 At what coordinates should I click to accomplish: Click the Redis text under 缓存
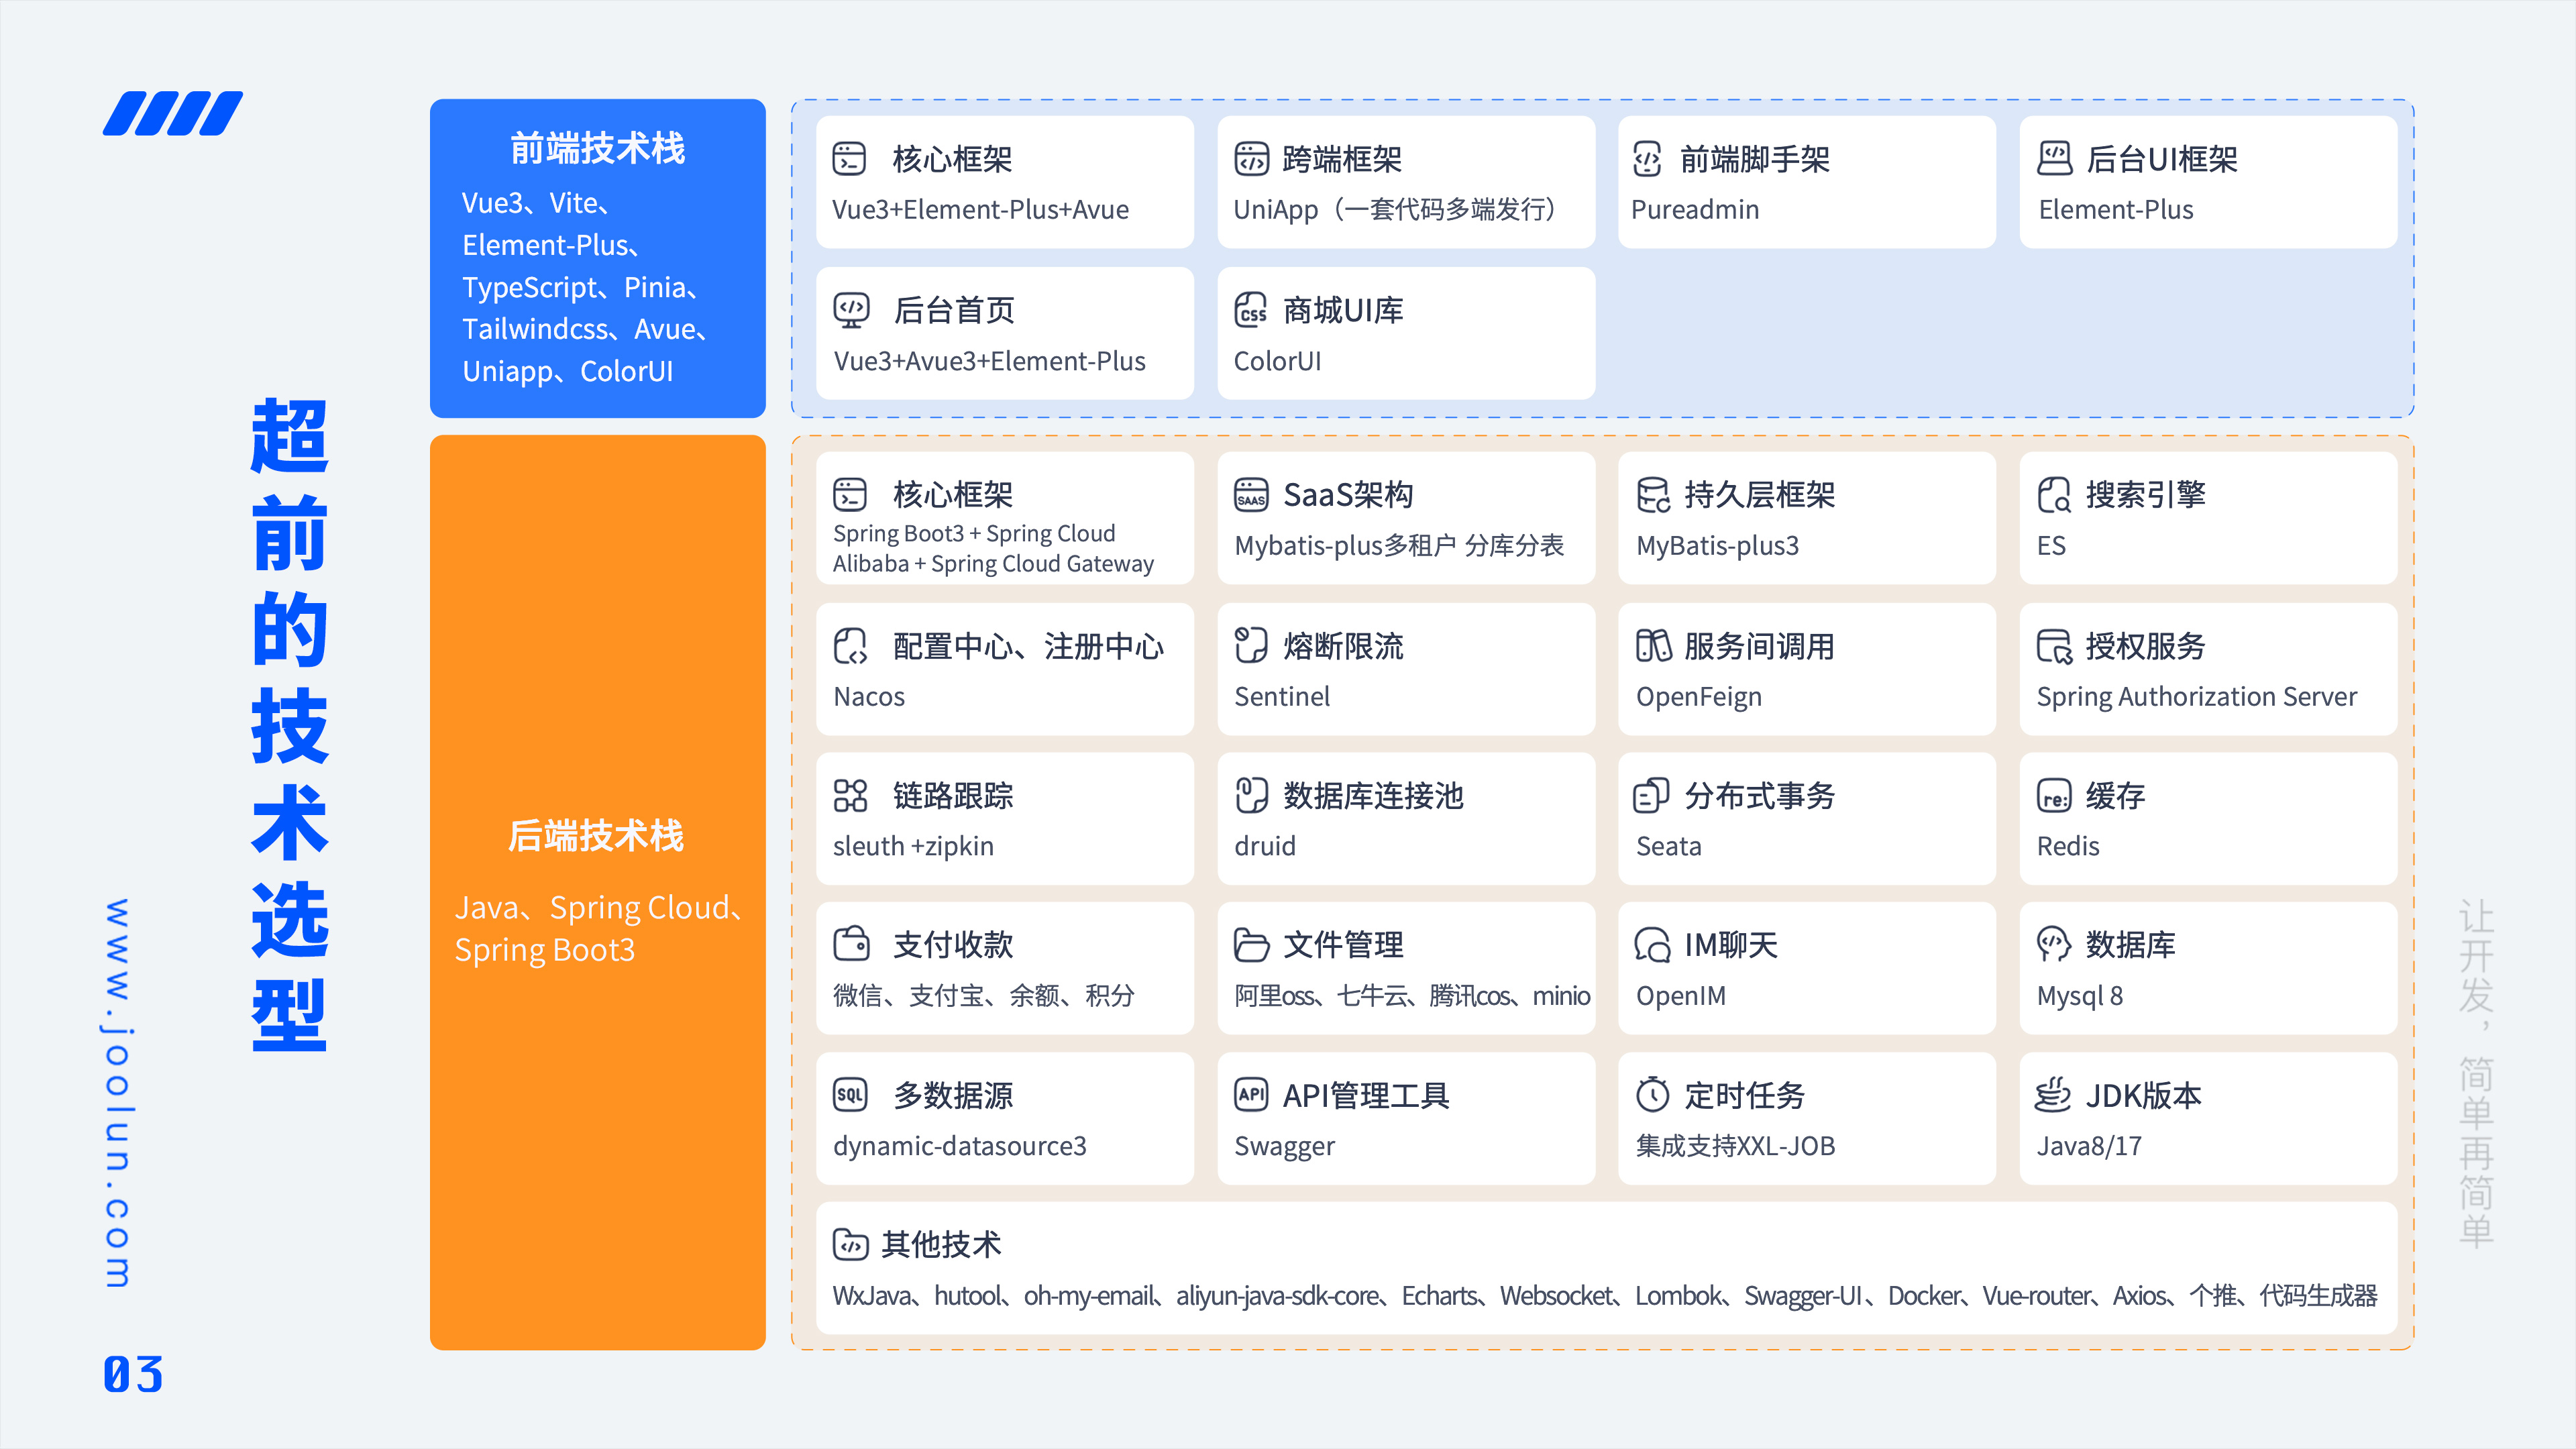coord(2068,846)
